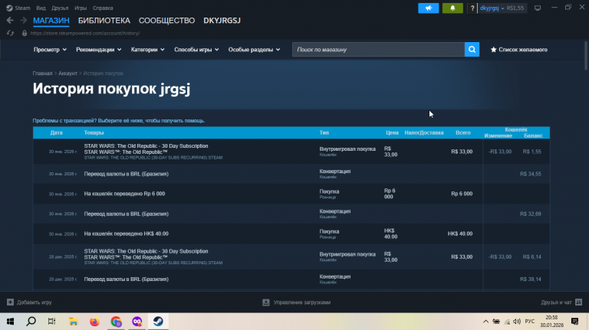The image size is (589, 330).
Task: Click the store search input field
Action: point(378,50)
